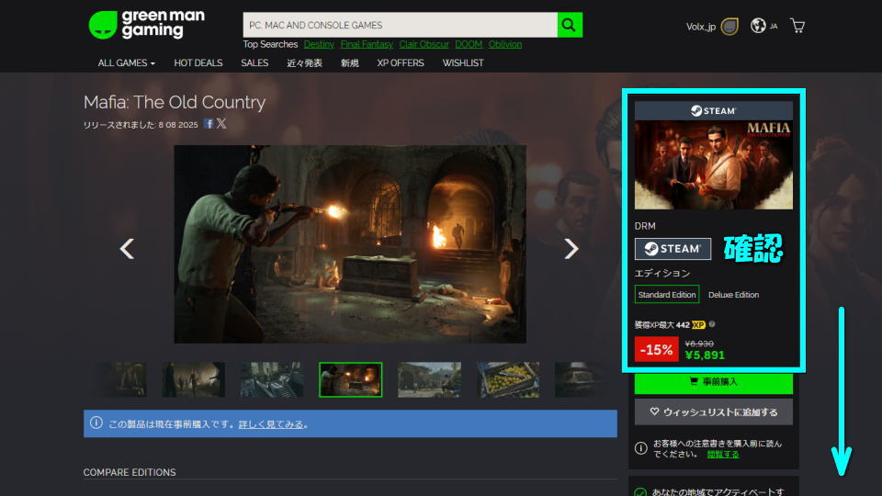Click the COMPARE EDITIONS heading
The image size is (882, 496).
[130, 472]
